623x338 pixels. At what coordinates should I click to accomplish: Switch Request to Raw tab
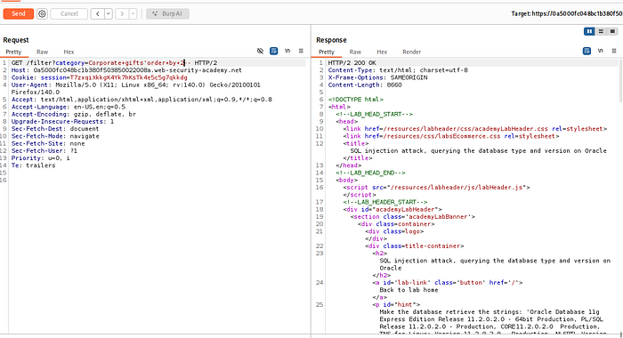[x=42, y=52]
